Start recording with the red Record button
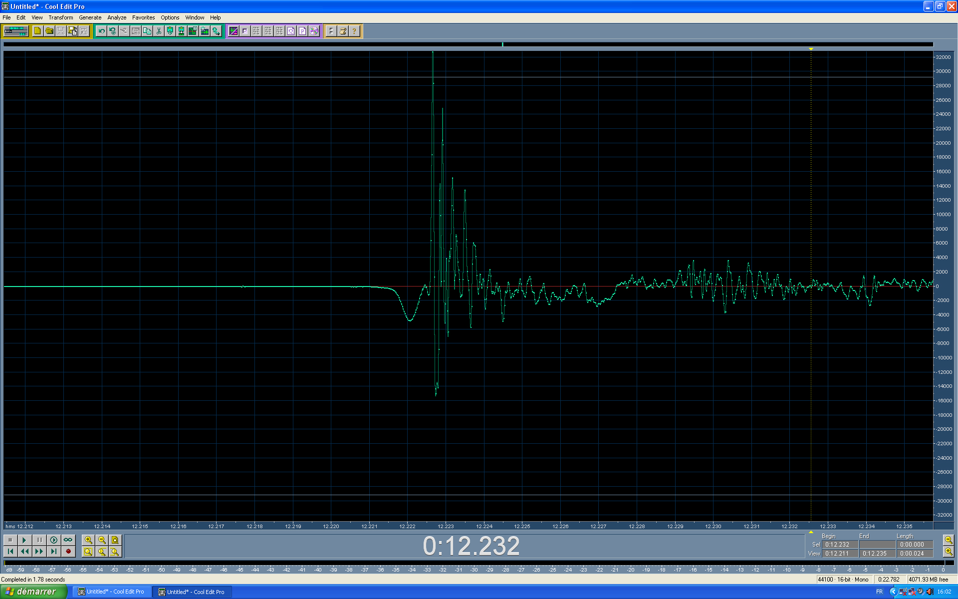Viewport: 958px width, 599px height. (68, 551)
